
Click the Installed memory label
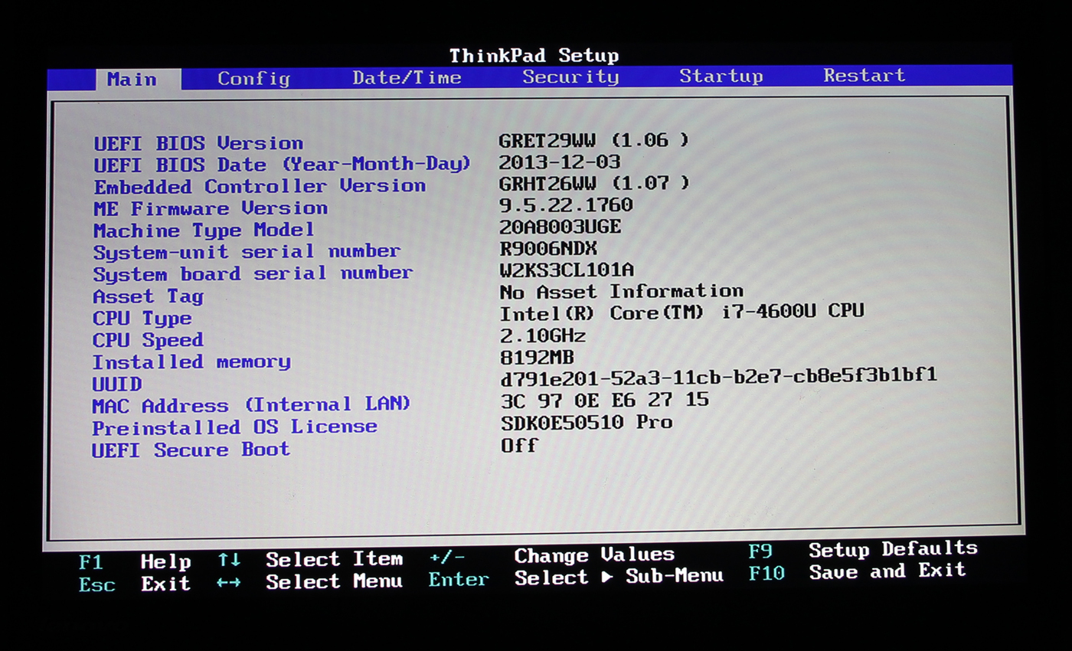tap(191, 361)
